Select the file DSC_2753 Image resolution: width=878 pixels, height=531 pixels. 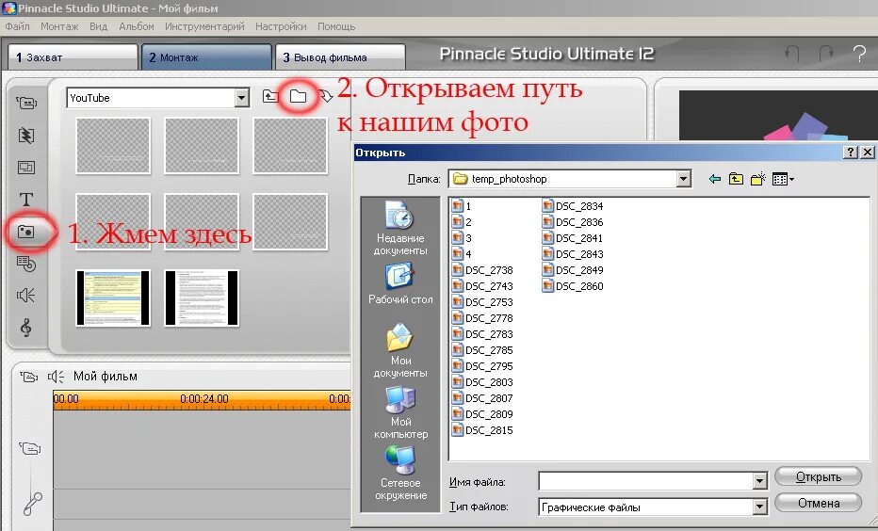pyautogui.click(x=482, y=302)
